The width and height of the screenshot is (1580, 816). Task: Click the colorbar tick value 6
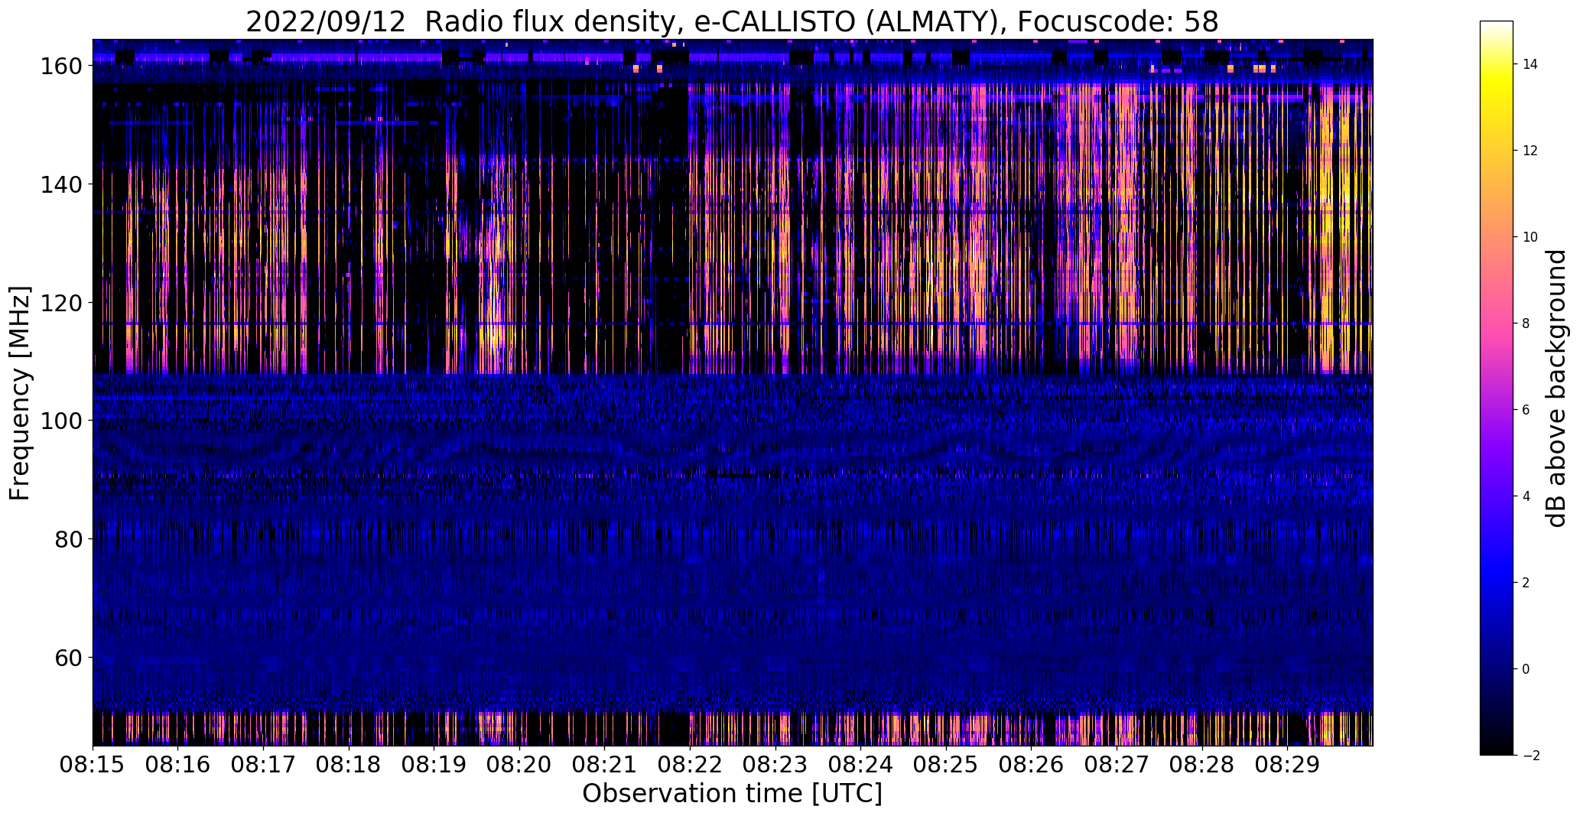point(1526,410)
